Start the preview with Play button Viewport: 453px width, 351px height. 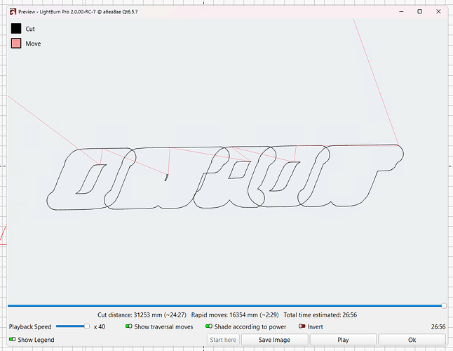343,340
